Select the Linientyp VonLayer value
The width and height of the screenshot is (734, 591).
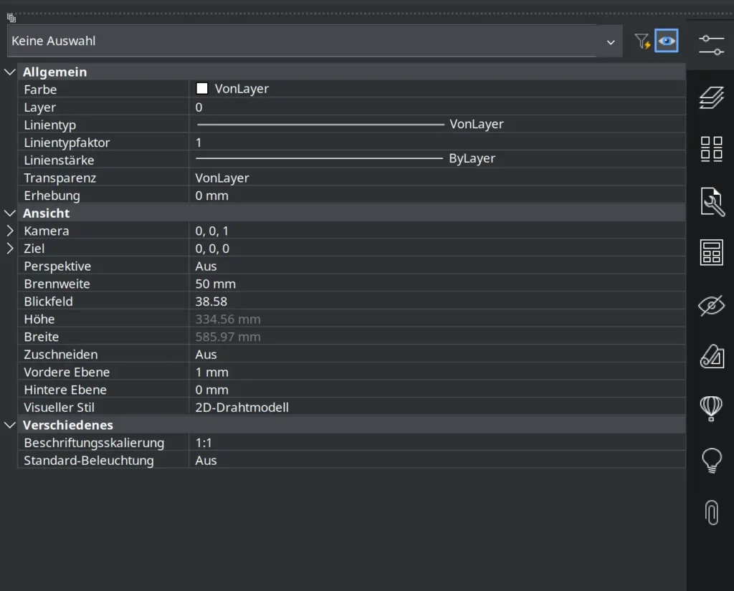(437, 125)
